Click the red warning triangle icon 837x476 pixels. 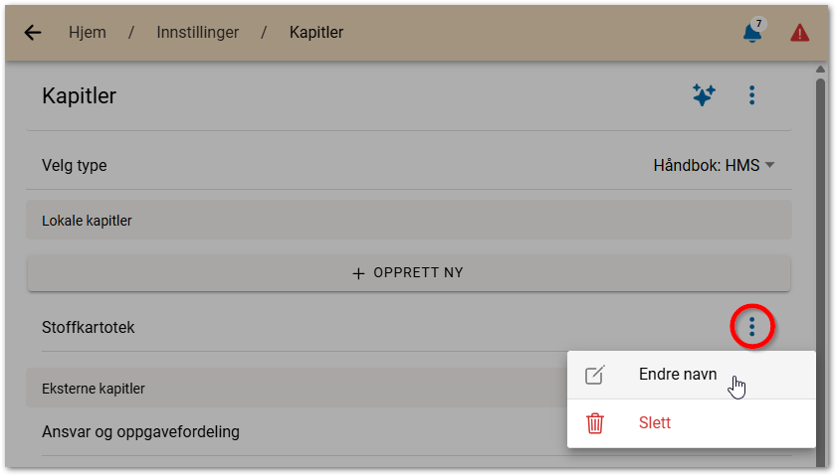coord(799,33)
